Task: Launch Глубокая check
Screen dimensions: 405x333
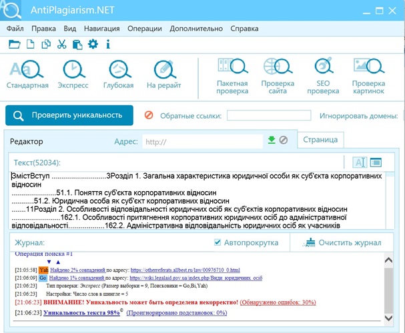Action: tap(119, 74)
